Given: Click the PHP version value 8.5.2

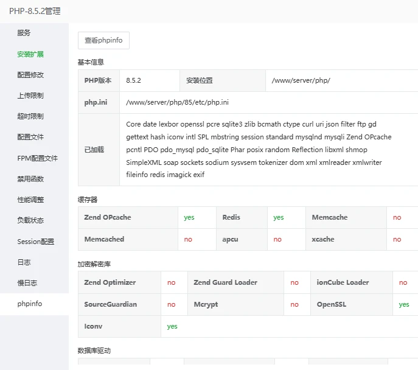Looking at the screenshot, I should 134,80.
